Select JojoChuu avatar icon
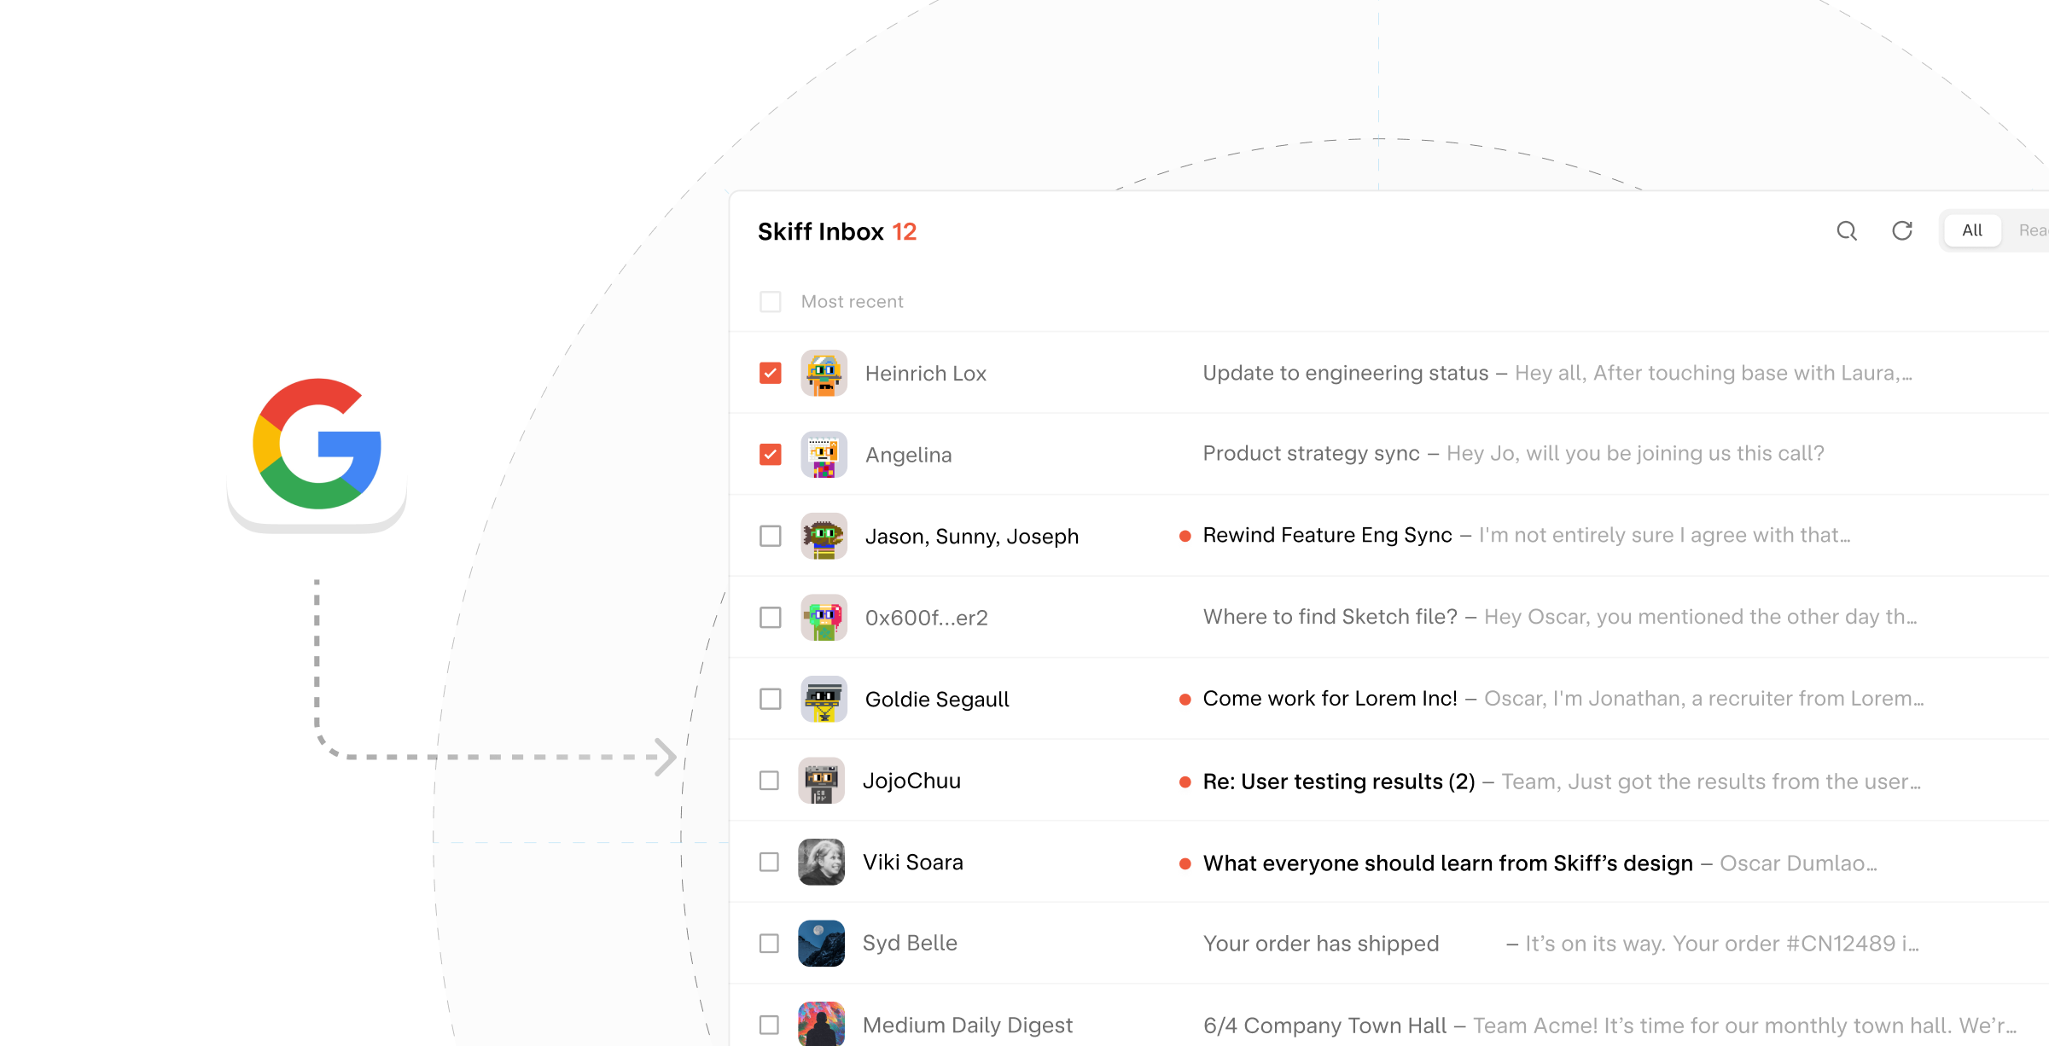Screen dimensions: 2049x1046 click(x=822, y=781)
